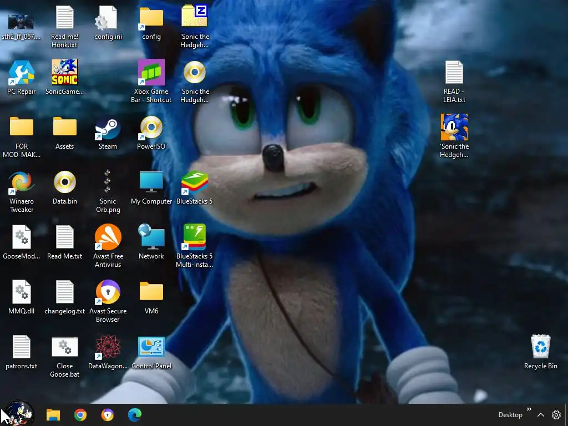Select the sth2_ff_067 image file thumbnail
Viewport: 568px width, 426px height.
click(x=21, y=22)
